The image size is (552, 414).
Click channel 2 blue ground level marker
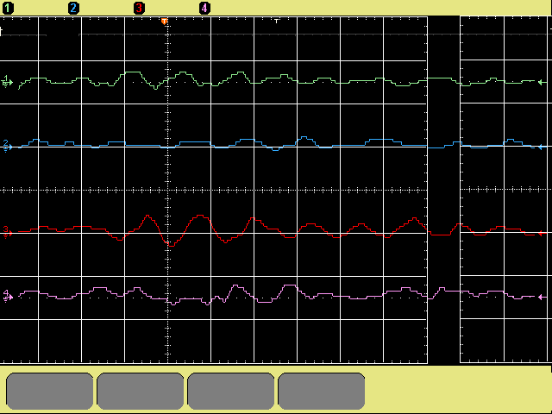(x=7, y=146)
